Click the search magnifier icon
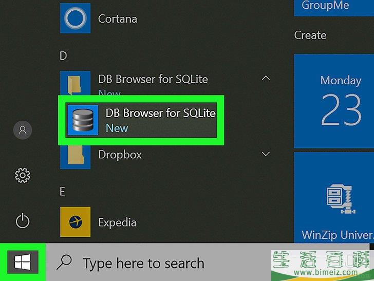The image size is (374, 281). pos(65,263)
